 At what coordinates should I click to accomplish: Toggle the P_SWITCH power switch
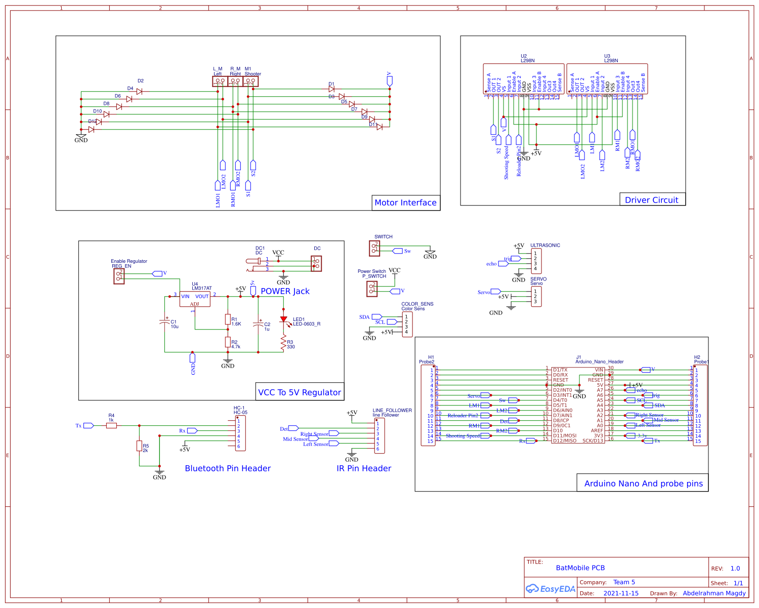tap(372, 289)
